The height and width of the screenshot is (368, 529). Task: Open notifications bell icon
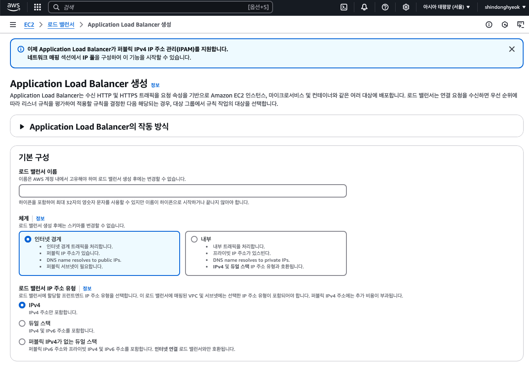(x=364, y=7)
